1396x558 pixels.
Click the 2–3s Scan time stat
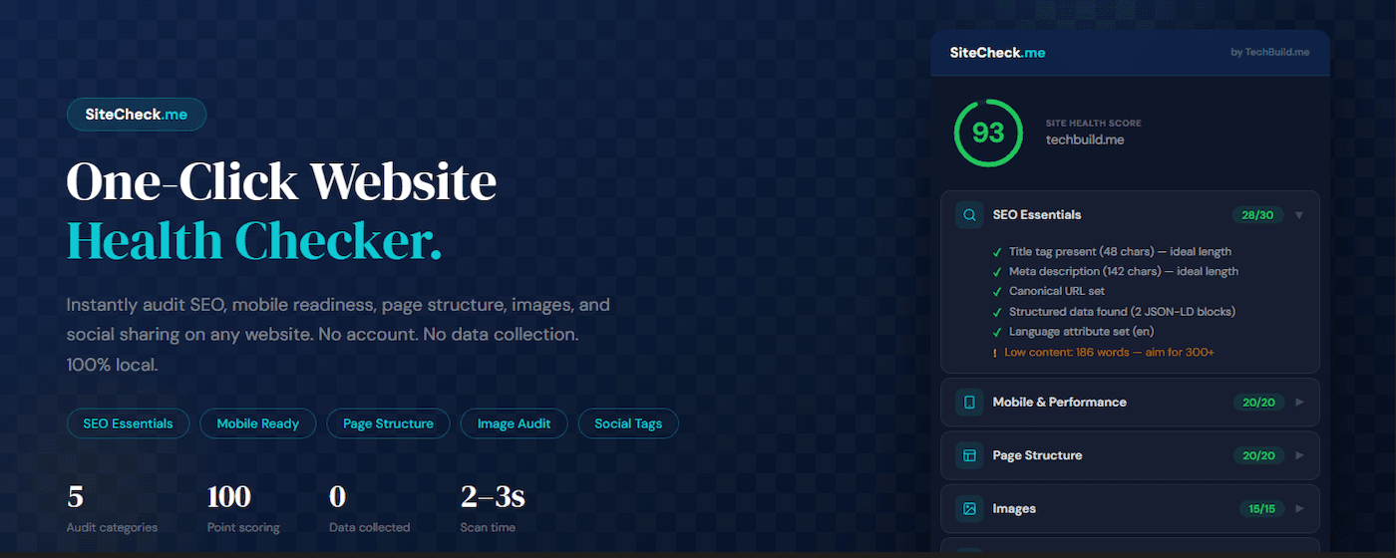493,508
